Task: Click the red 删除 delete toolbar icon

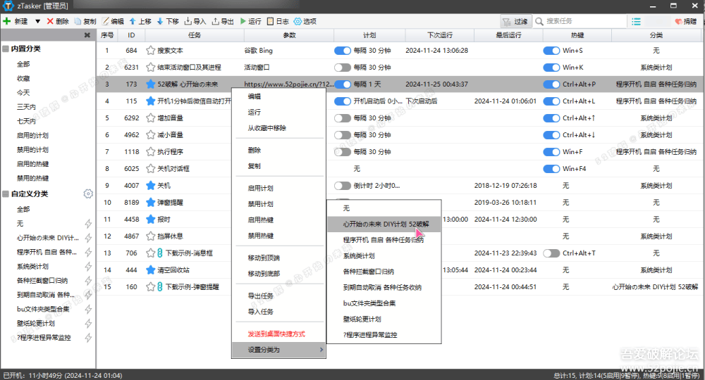Action: point(50,21)
